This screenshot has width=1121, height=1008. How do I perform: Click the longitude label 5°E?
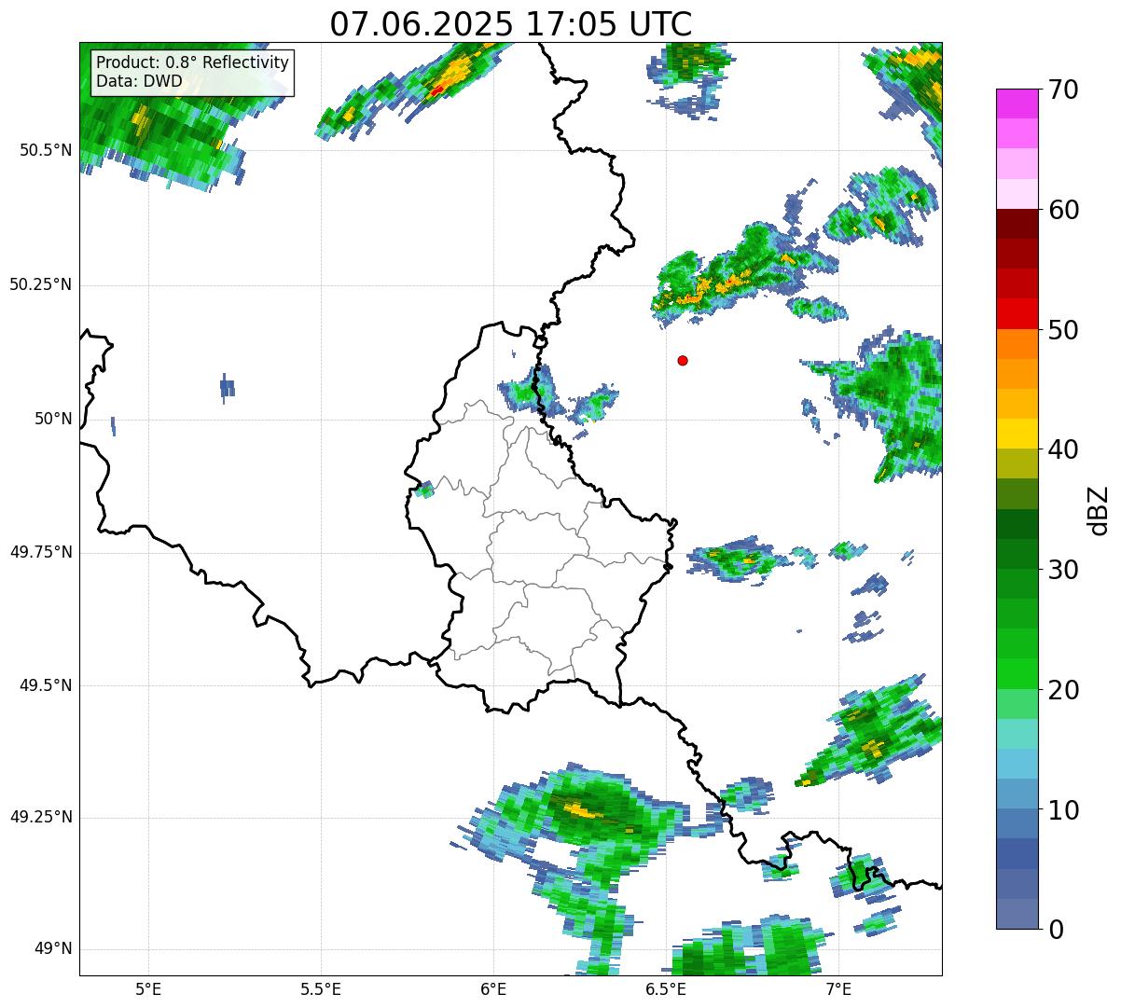[148, 989]
